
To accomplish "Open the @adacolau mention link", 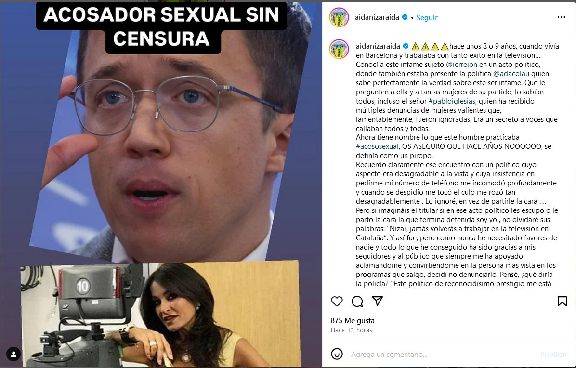I will 511,73.
